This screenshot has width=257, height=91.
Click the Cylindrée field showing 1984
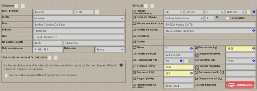(178, 67)
